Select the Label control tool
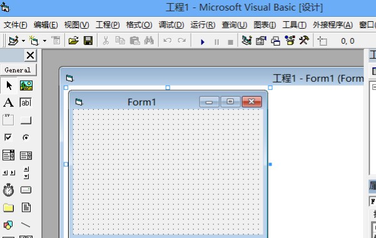 [8, 102]
